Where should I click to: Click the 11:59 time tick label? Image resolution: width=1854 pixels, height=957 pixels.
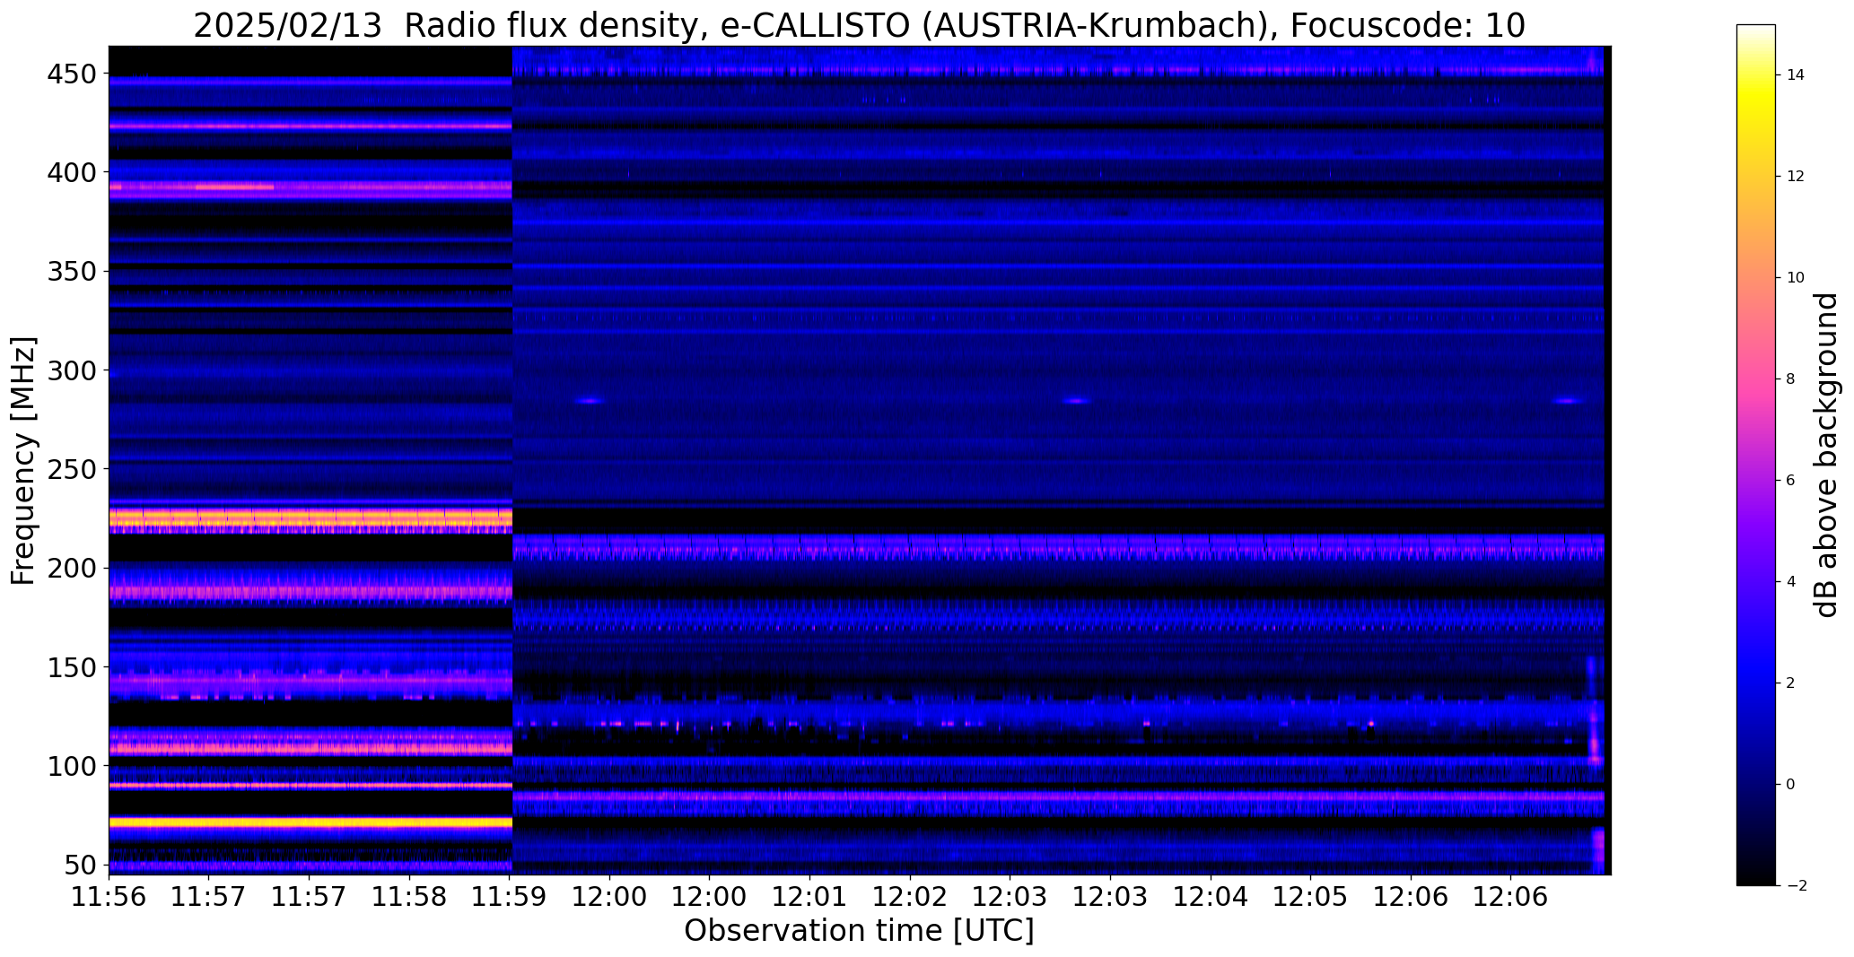click(x=509, y=897)
